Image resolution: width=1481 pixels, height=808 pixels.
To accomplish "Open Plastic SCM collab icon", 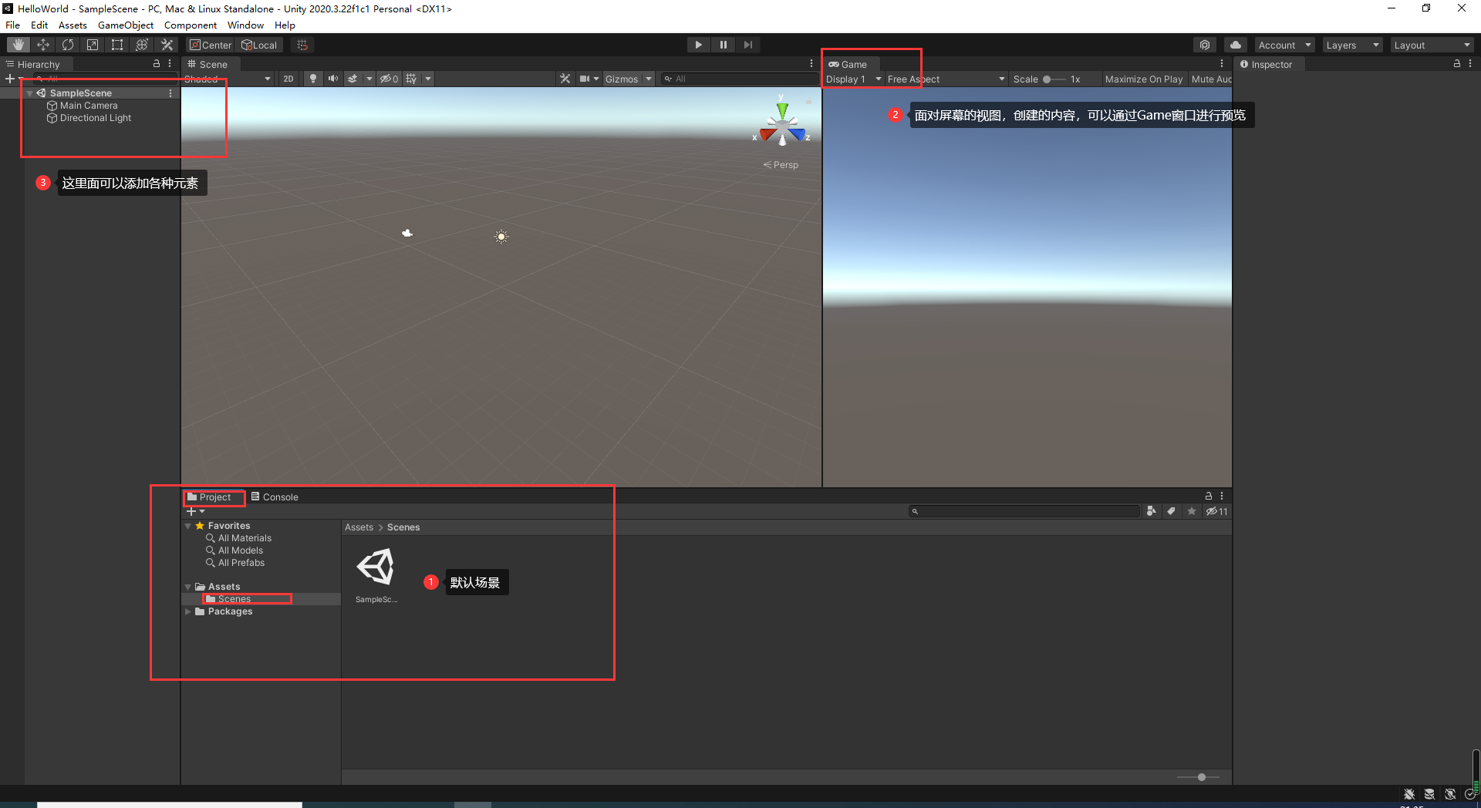I will tap(1205, 45).
